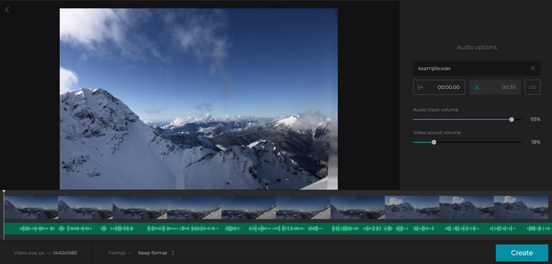Click the Audio track volume slider handle

[511, 119]
